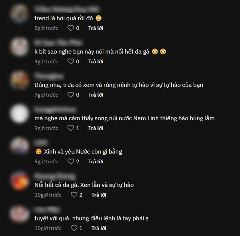Reply to 'điều lệnh là tay phải' comment
240x236 pixels.
(99, 228)
